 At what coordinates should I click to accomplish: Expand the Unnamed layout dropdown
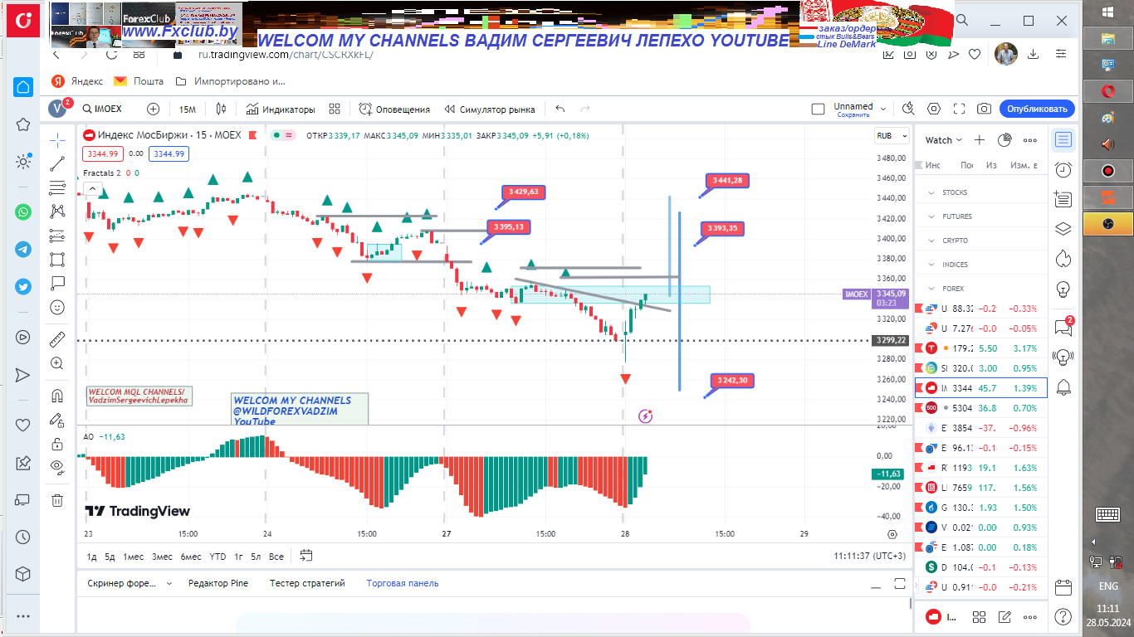(883, 109)
